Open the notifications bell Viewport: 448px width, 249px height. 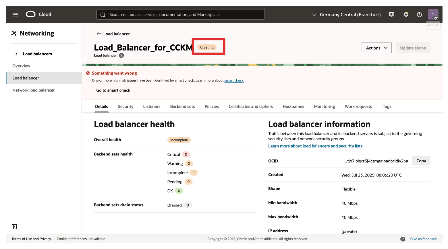405,15
